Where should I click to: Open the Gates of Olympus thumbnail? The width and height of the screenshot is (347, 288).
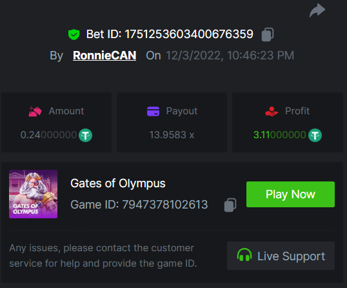coord(33,194)
